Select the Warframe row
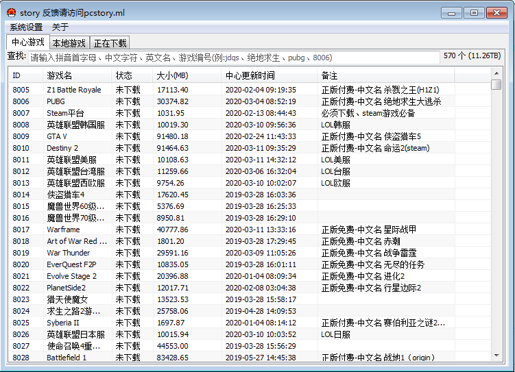 [x=250, y=230]
